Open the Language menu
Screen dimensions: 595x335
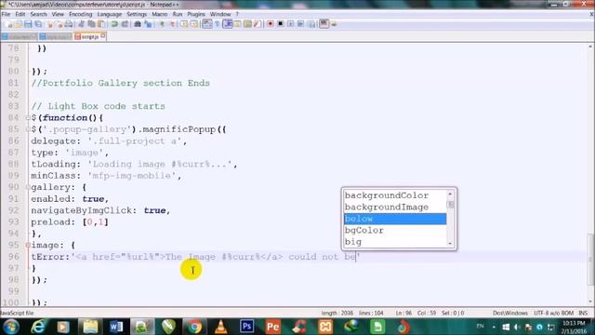tap(110, 14)
